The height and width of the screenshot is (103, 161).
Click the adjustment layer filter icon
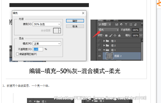(121, 24)
